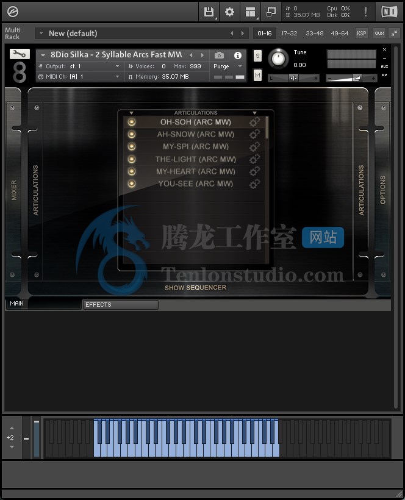The image size is (405, 500).
Task: Open the Purge dropdown menu
Action: [228, 66]
